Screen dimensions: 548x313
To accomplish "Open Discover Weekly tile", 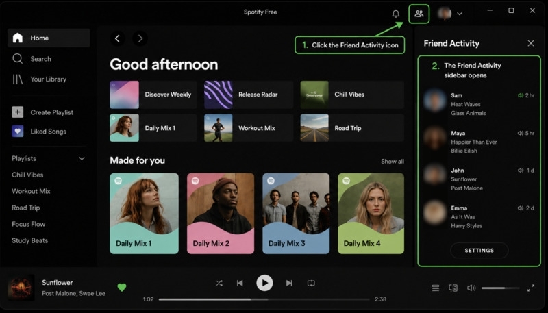I will [x=153, y=95].
